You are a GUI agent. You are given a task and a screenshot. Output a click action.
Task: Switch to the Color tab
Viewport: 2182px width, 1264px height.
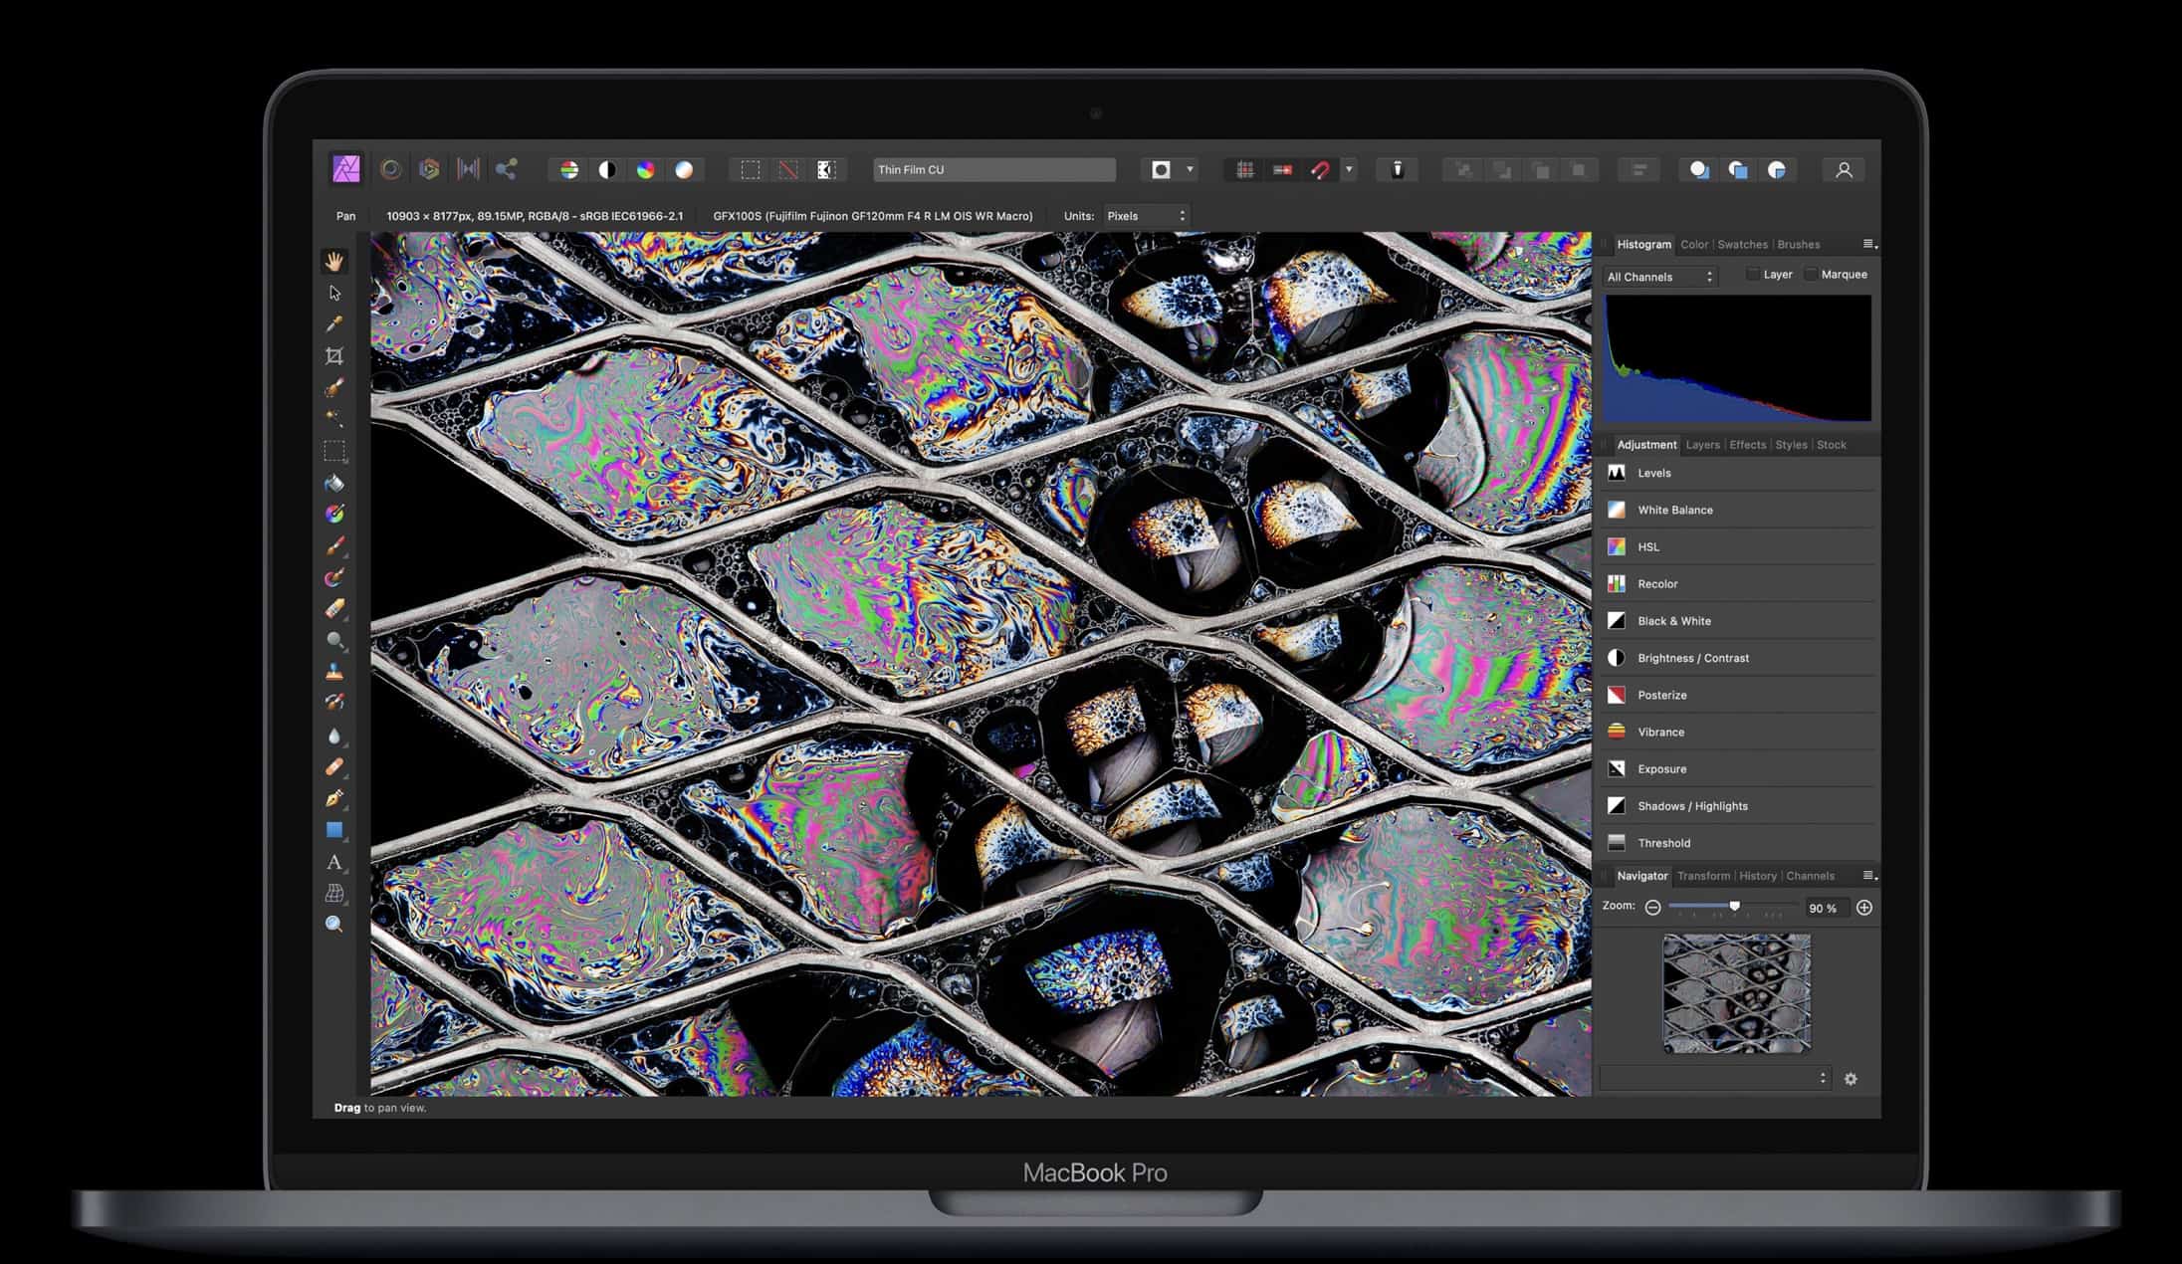coord(1694,245)
